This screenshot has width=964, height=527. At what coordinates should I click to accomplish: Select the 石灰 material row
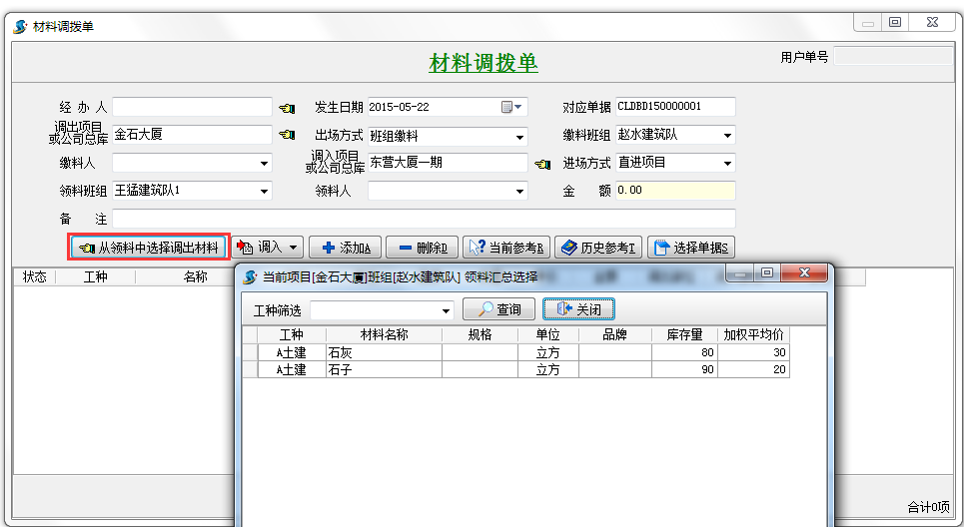click(383, 352)
